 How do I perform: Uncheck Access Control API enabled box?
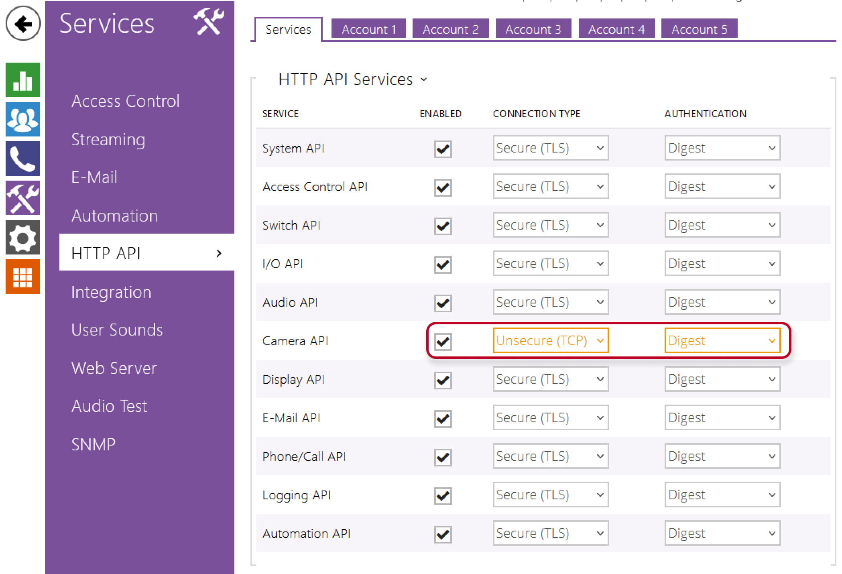pyautogui.click(x=443, y=187)
